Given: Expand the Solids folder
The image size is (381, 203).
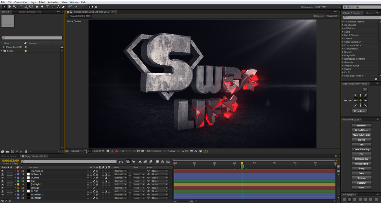Looking at the screenshot, I should (x=2, y=51).
